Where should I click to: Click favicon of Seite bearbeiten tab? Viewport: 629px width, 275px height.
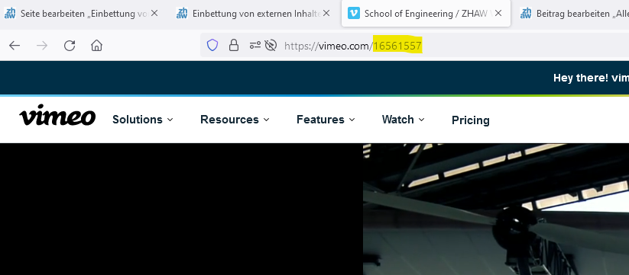point(10,13)
